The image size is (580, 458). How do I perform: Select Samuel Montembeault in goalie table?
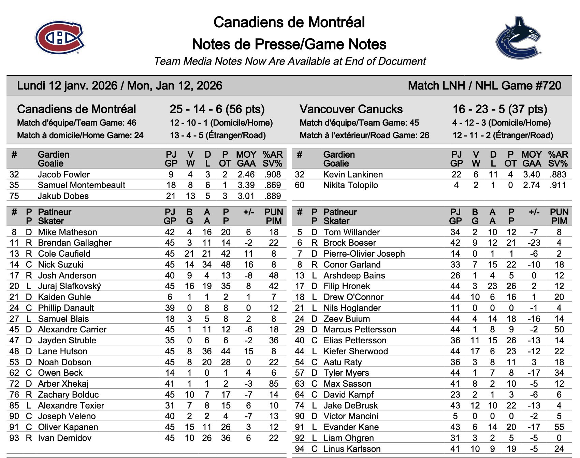[x=81, y=185]
